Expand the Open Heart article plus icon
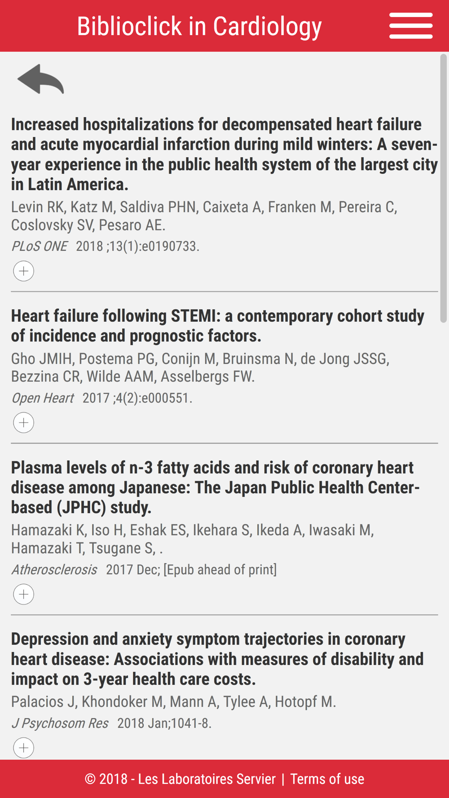449x798 pixels. [x=24, y=423]
